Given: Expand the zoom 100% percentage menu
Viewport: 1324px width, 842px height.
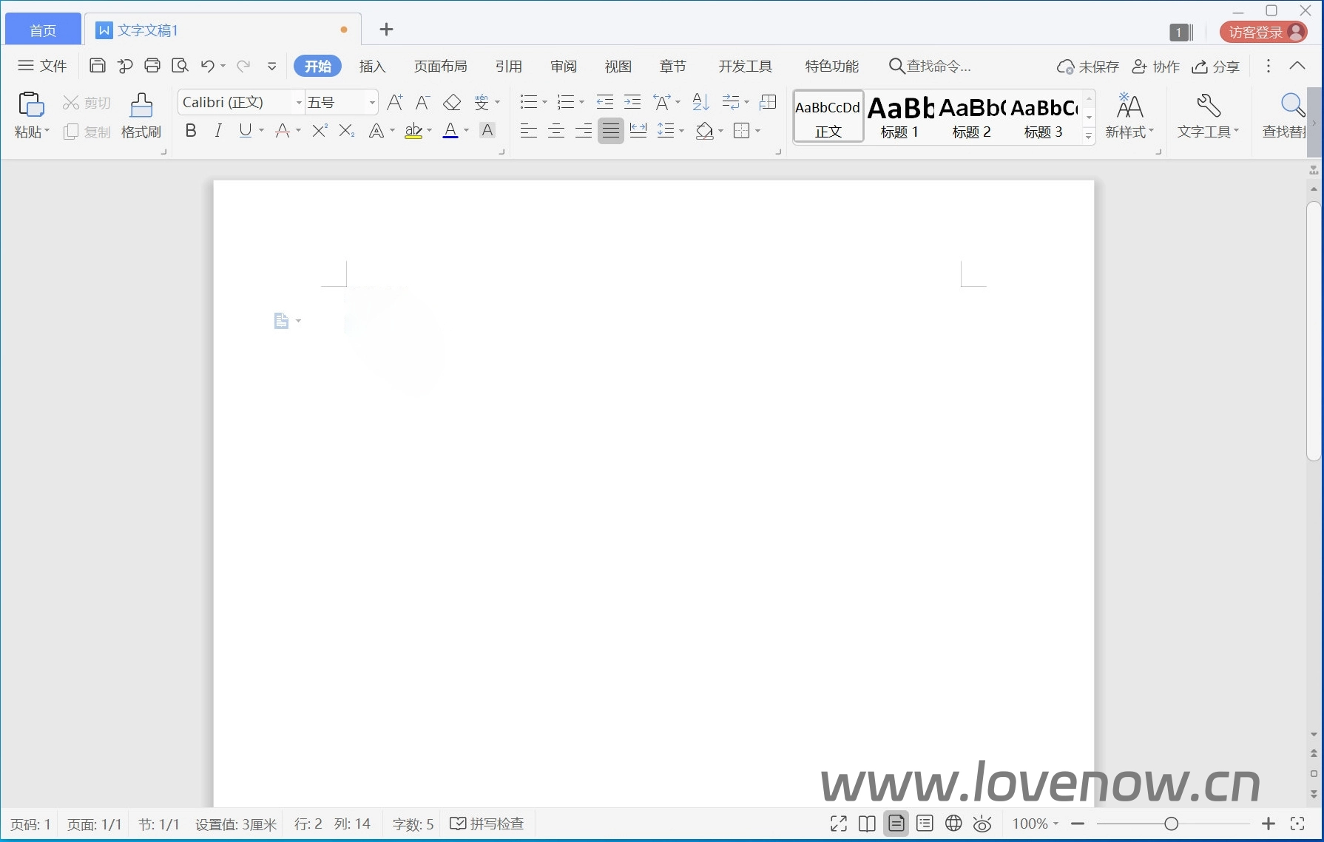Looking at the screenshot, I should [x=1036, y=824].
